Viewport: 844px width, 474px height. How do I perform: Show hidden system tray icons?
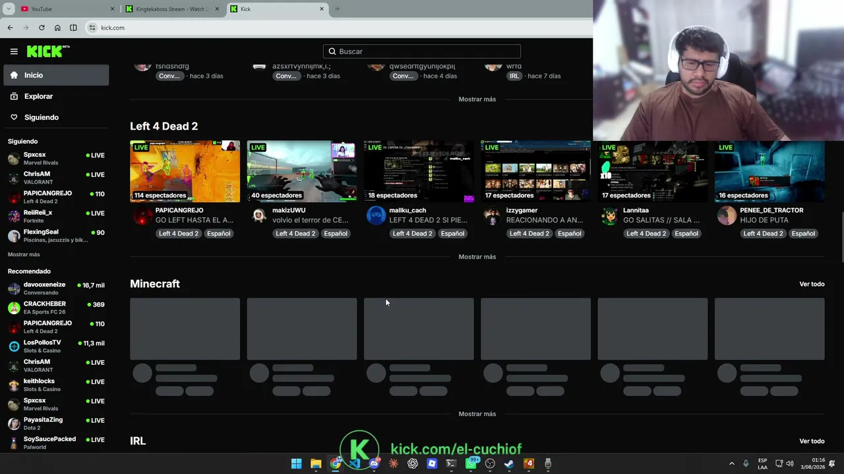click(x=731, y=463)
